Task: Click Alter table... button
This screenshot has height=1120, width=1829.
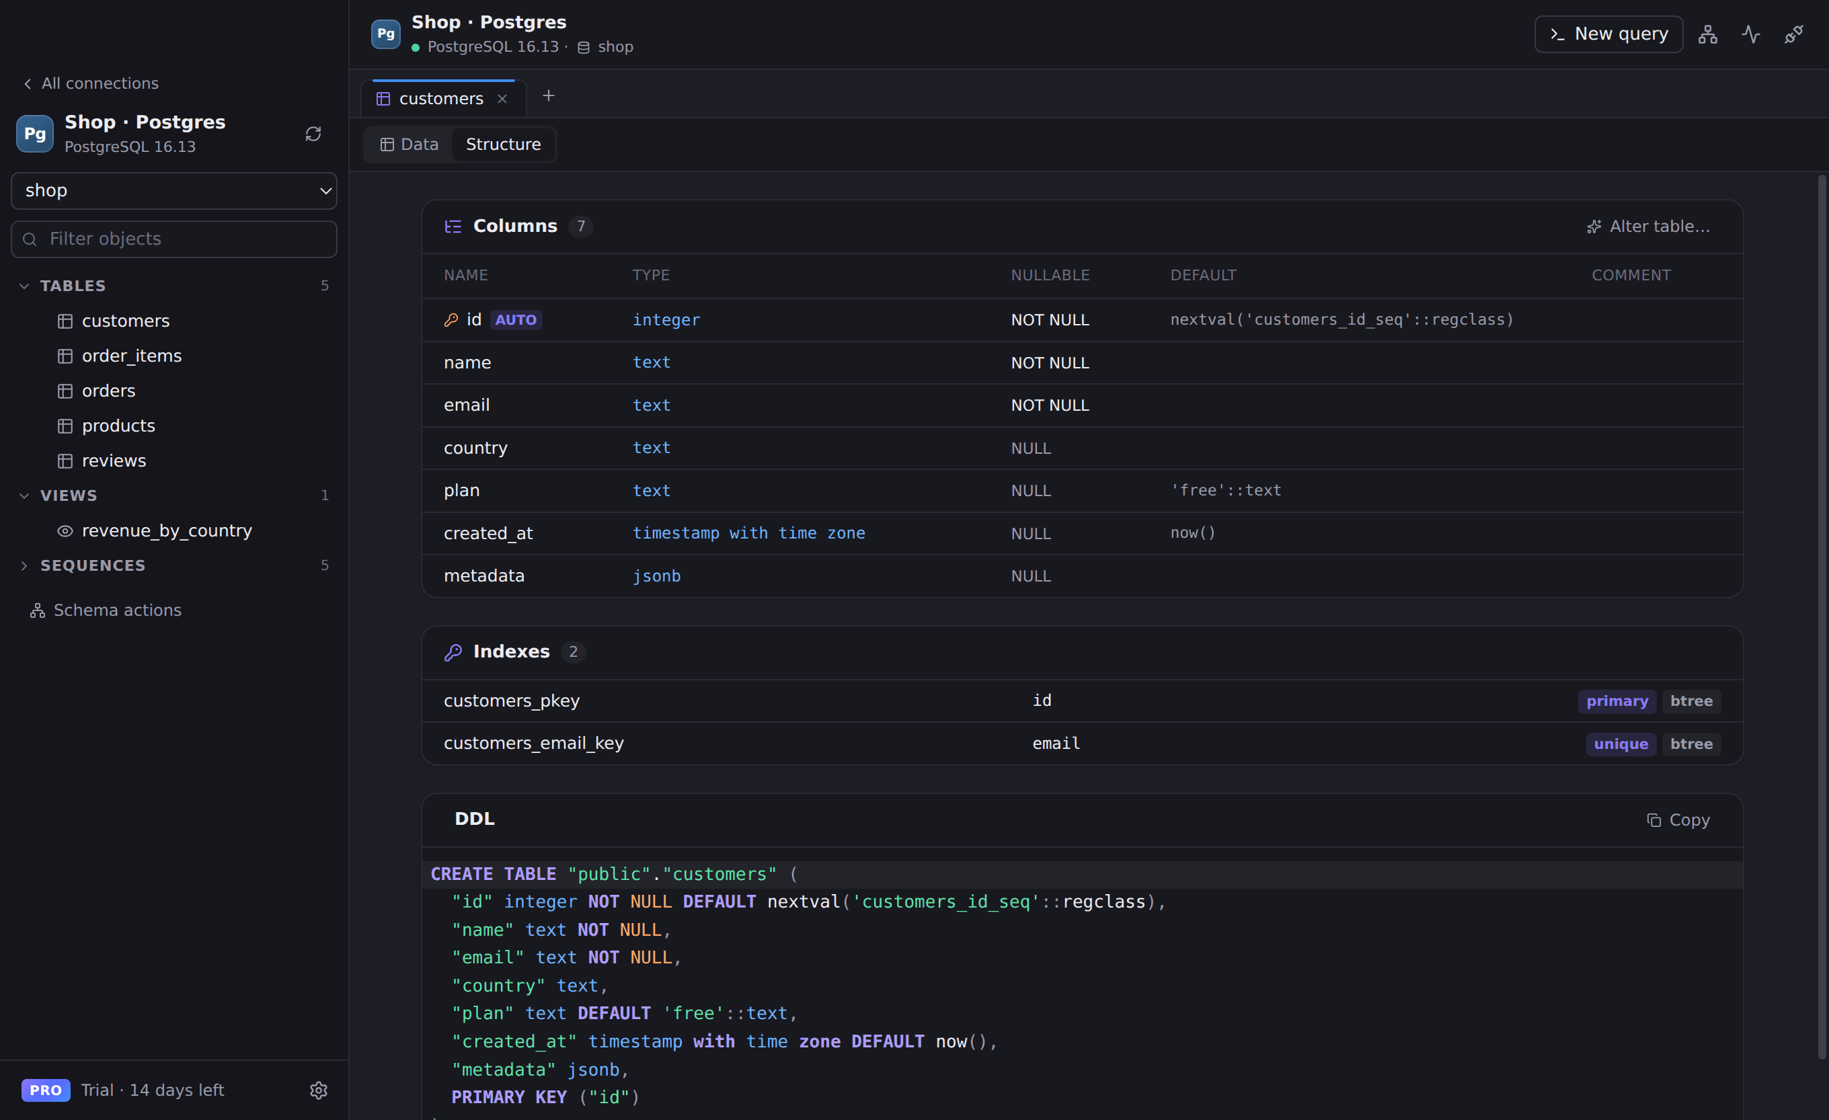Action: click(1648, 227)
